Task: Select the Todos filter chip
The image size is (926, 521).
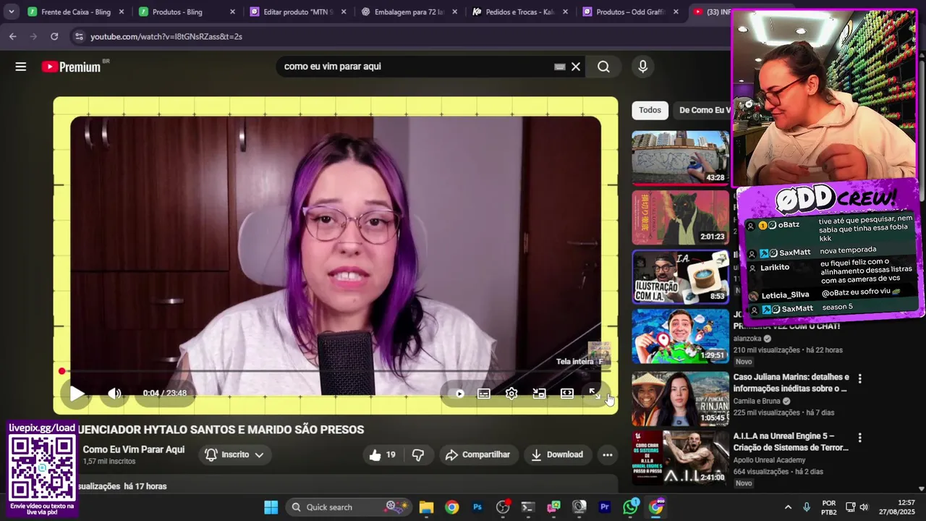Action: click(x=650, y=110)
